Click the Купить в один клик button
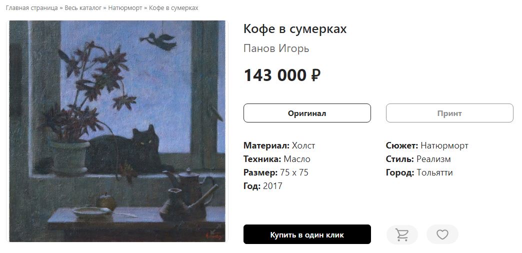Screen dimensions: 522x253 [307, 234]
